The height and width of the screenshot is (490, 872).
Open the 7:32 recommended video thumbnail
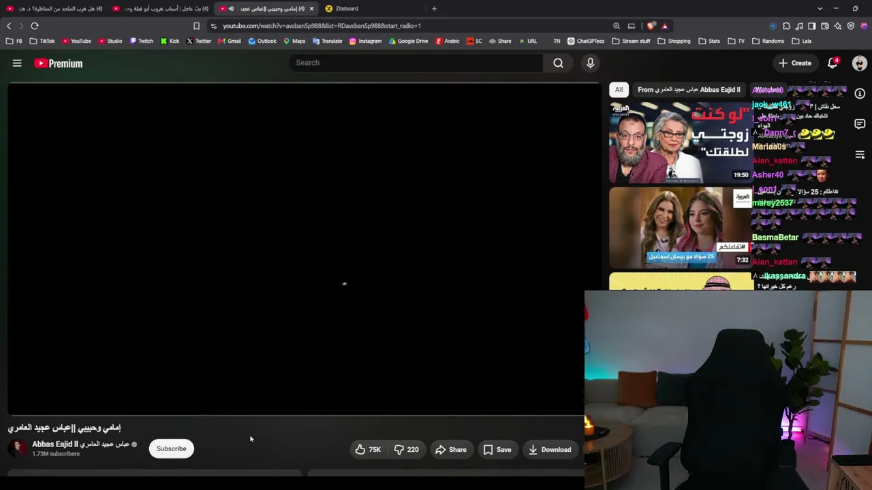click(681, 227)
